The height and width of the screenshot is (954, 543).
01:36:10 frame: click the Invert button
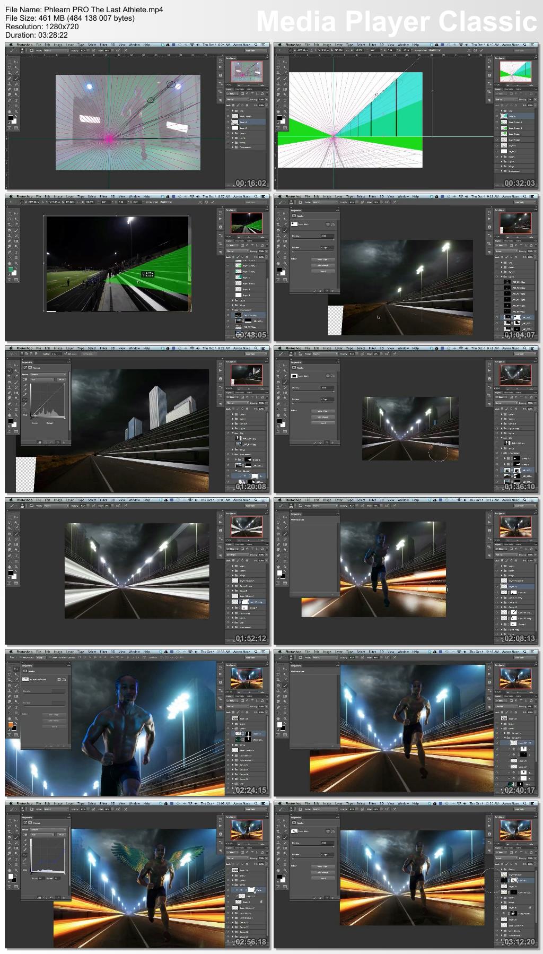[323, 423]
